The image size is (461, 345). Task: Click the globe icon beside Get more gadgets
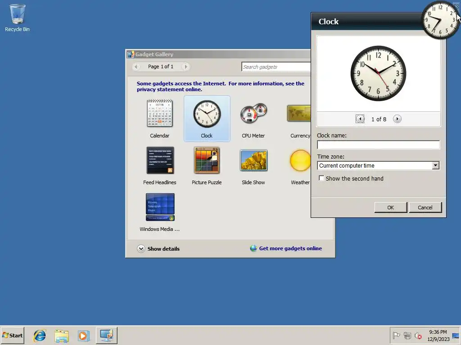pyautogui.click(x=253, y=248)
